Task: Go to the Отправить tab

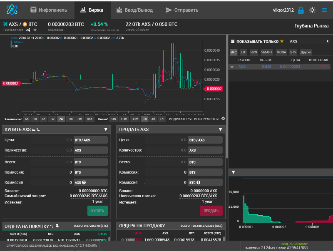Action: [182, 10]
